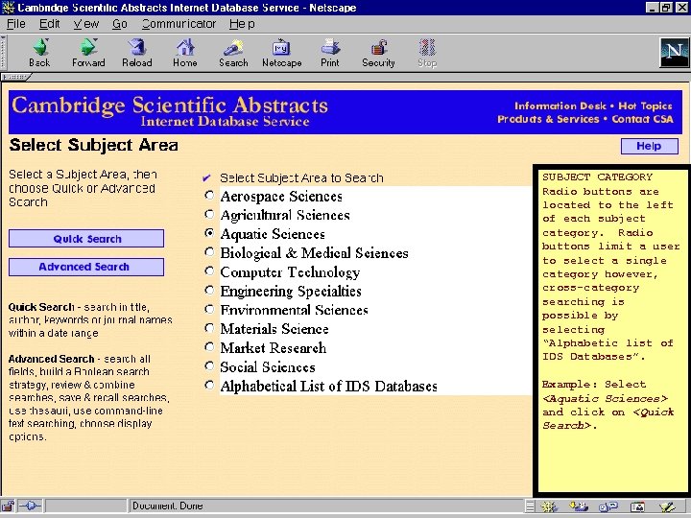The height and width of the screenshot is (518, 691).
Task: Click the online connection plug icon in status bar
Action: click(31, 506)
